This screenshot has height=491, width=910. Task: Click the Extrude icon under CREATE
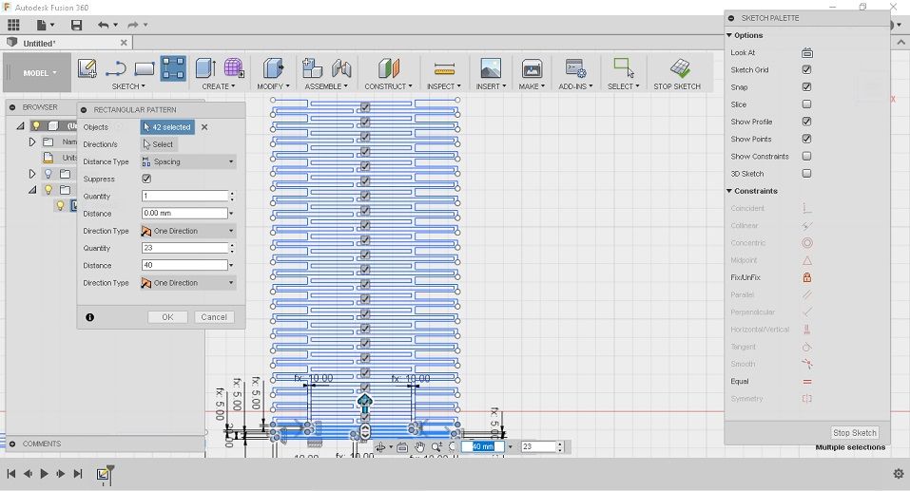click(x=205, y=68)
